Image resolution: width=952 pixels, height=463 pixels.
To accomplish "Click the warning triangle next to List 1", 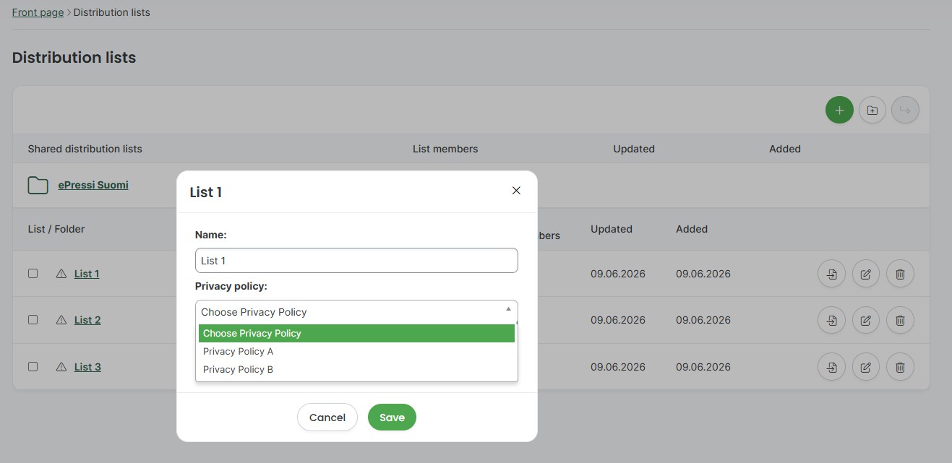I will point(61,274).
